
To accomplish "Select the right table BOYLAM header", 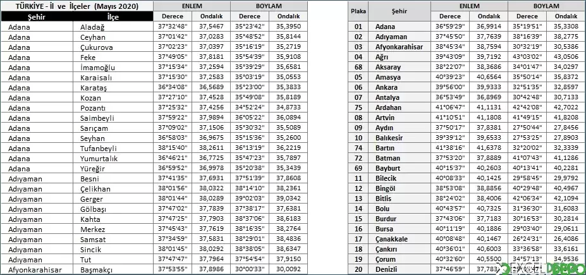I will (x=546, y=6).
